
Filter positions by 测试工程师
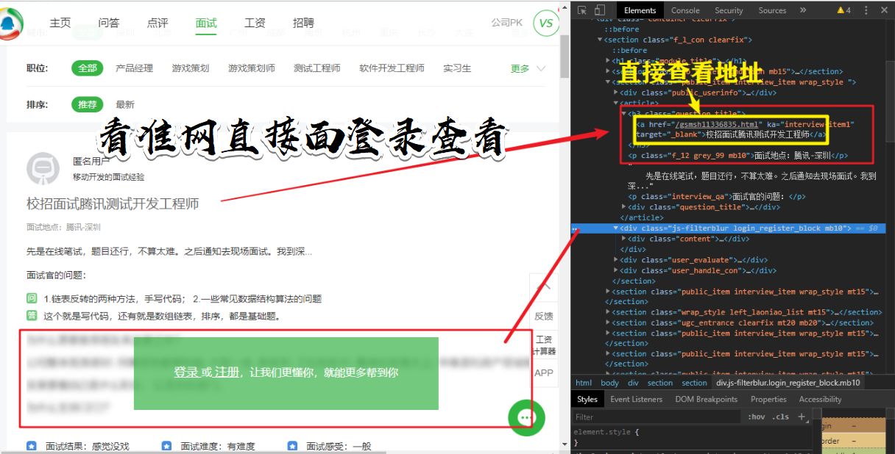click(x=316, y=68)
